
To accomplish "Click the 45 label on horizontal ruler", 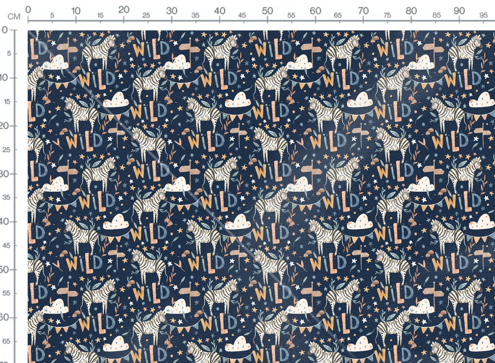I will point(242,15).
